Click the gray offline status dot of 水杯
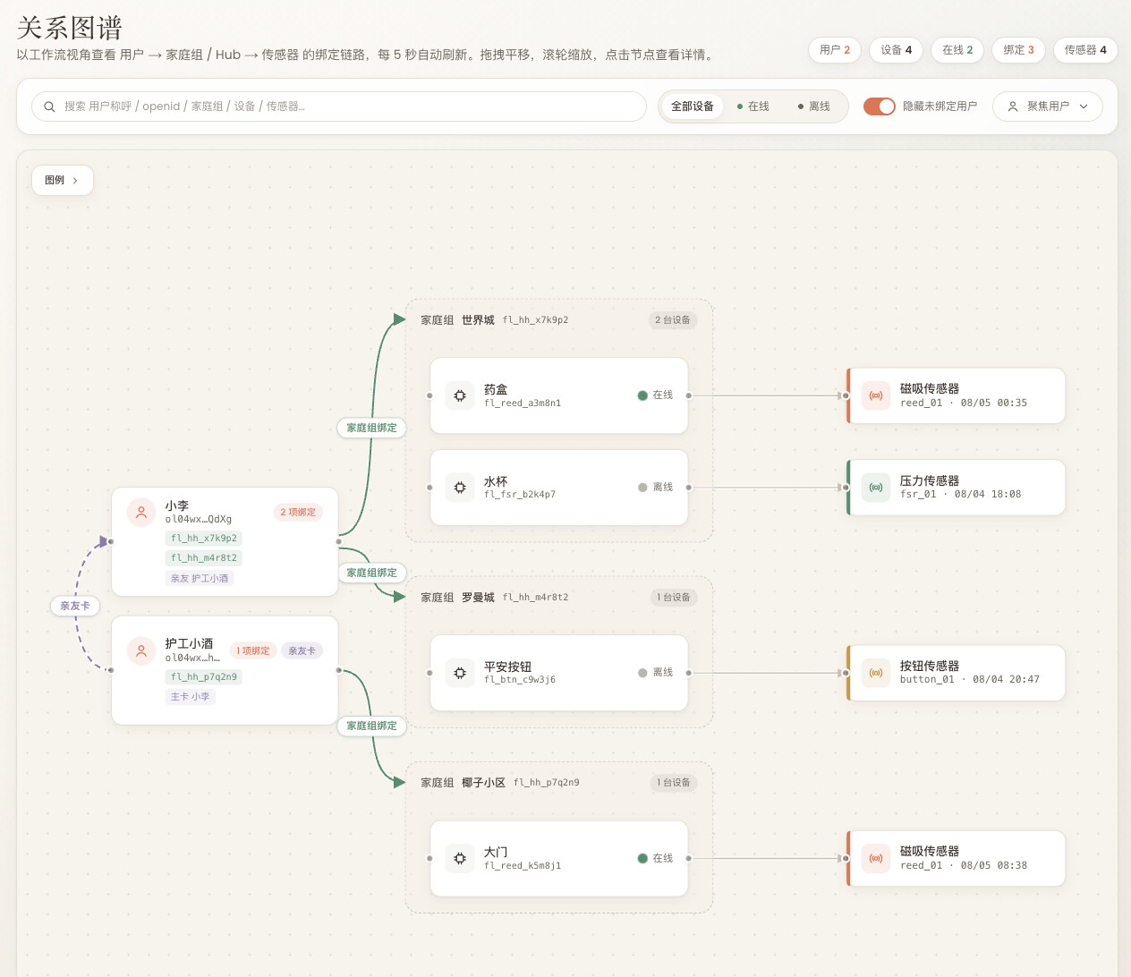Image resolution: width=1131 pixels, height=977 pixels. coord(642,488)
